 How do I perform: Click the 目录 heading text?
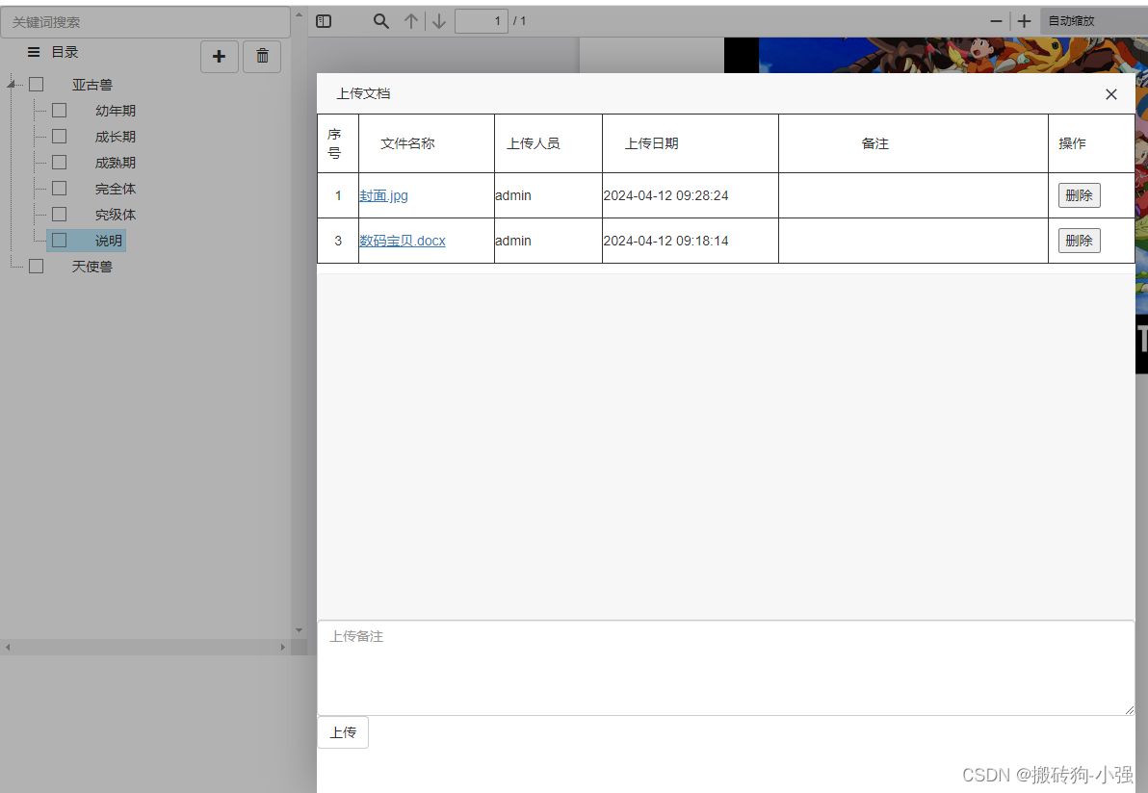(x=65, y=52)
